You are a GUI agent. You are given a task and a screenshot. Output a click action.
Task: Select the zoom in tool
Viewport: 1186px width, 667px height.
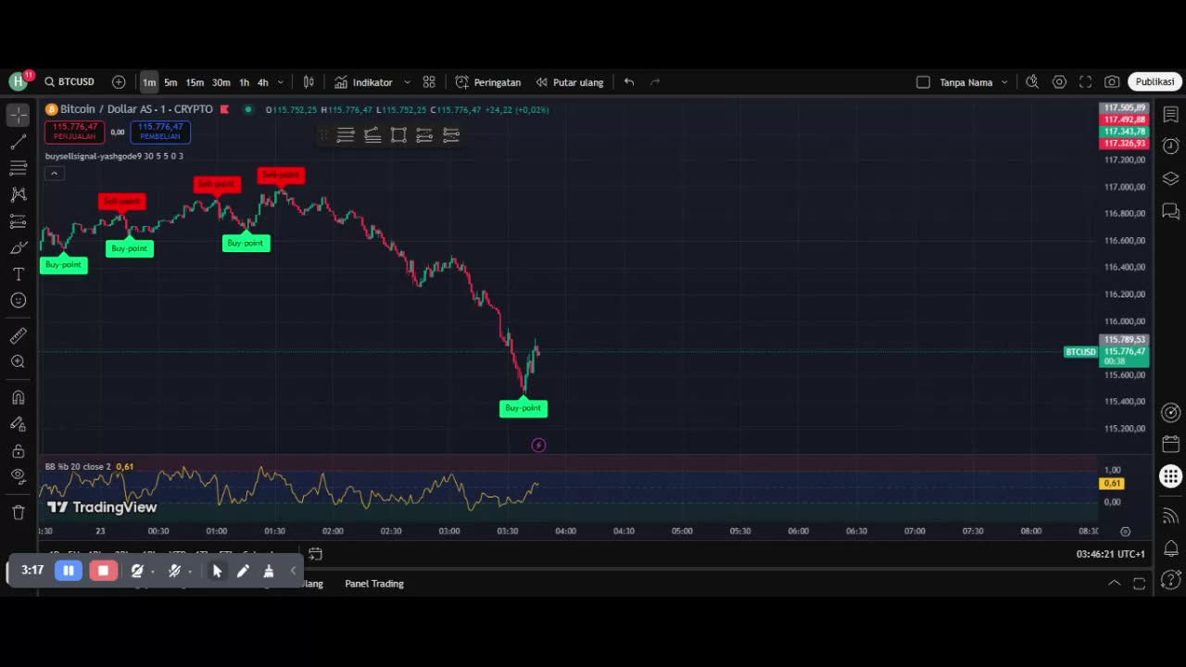pyautogui.click(x=18, y=362)
